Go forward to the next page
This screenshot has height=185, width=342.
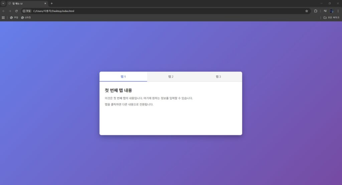click(10, 11)
